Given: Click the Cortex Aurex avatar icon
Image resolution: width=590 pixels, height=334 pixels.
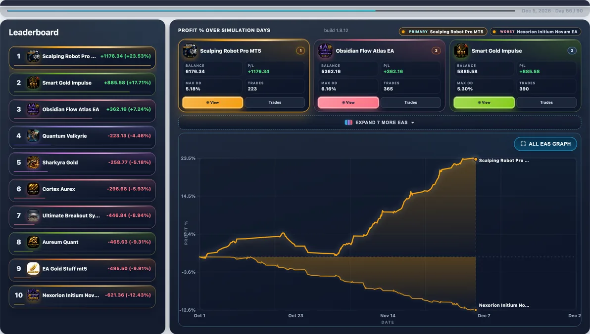Looking at the screenshot, I should 33,189.
